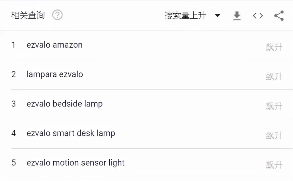The width and height of the screenshot is (293, 181).
Task: Click 飙升 label for ezvalo bedside lamp
Action: pos(274,106)
